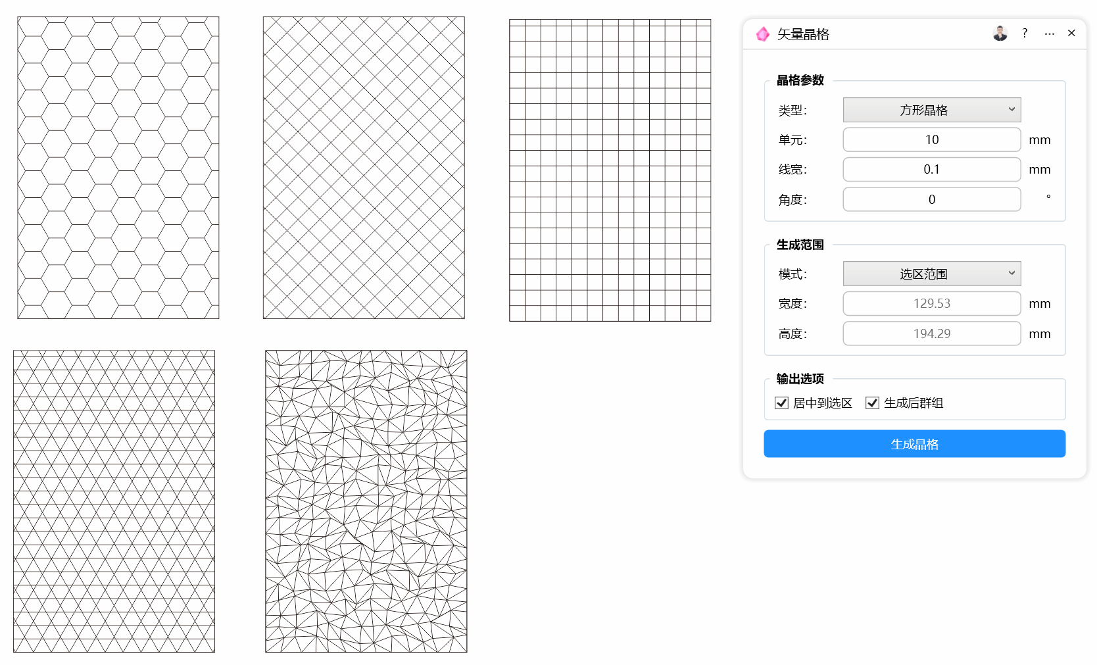The width and height of the screenshot is (1097, 665).
Task: Click the 线宽 input field with 0.1
Action: point(932,169)
